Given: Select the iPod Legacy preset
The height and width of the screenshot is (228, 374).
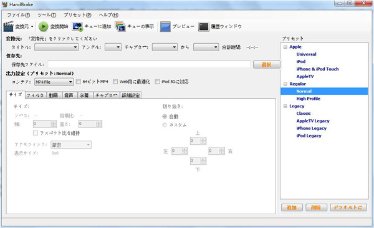Looking at the screenshot, I should [309, 136].
